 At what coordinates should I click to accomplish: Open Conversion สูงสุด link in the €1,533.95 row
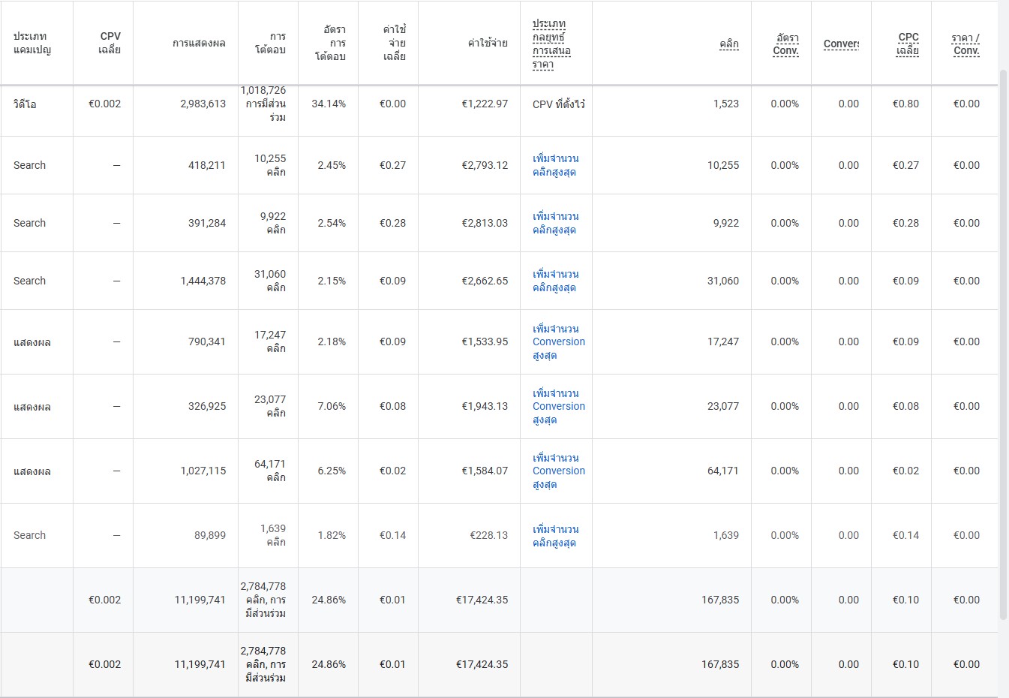click(558, 341)
